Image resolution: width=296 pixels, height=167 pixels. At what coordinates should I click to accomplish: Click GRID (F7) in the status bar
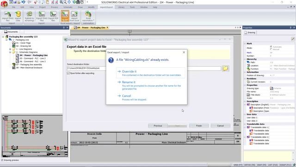tap(238, 165)
